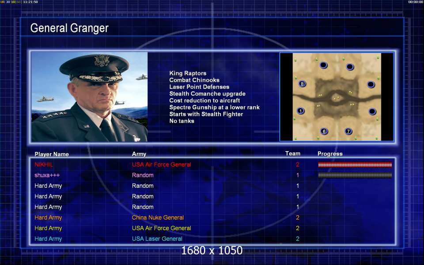Select player name shuxa+++
Viewport: 424px width, 265px height.
47,175
